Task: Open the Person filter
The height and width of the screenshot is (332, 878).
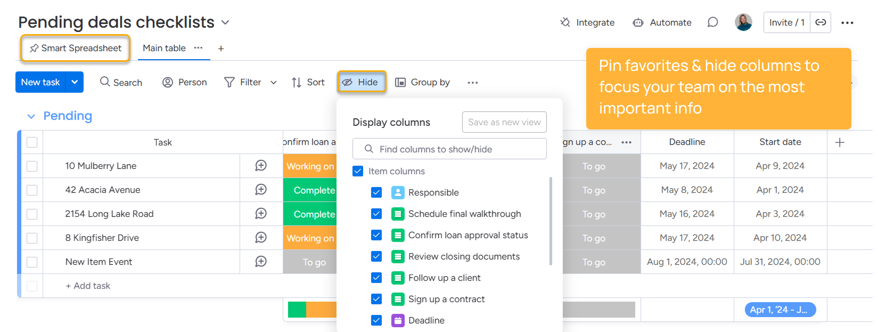Action: pos(185,82)
